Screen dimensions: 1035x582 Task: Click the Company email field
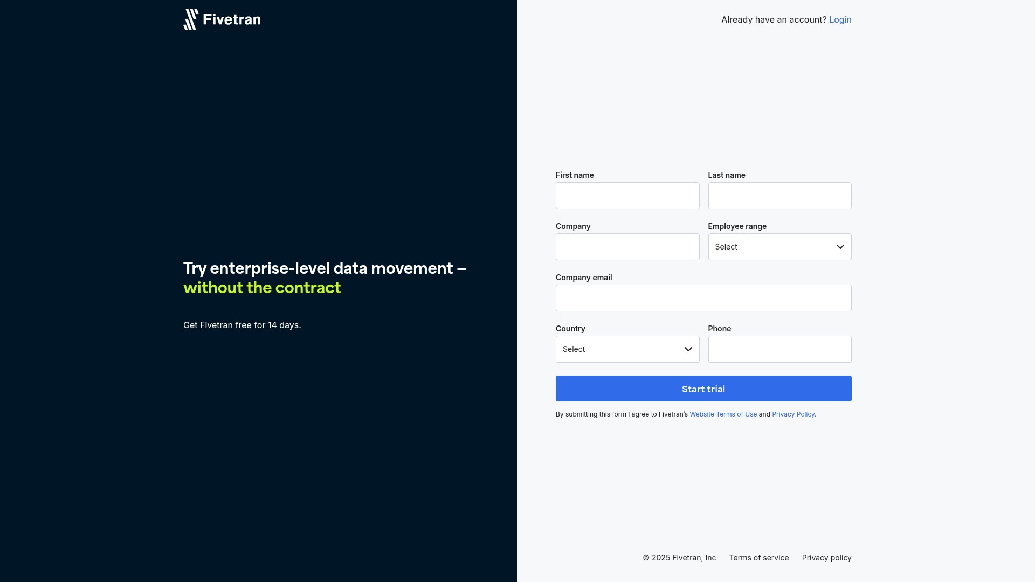click(703, 298)
